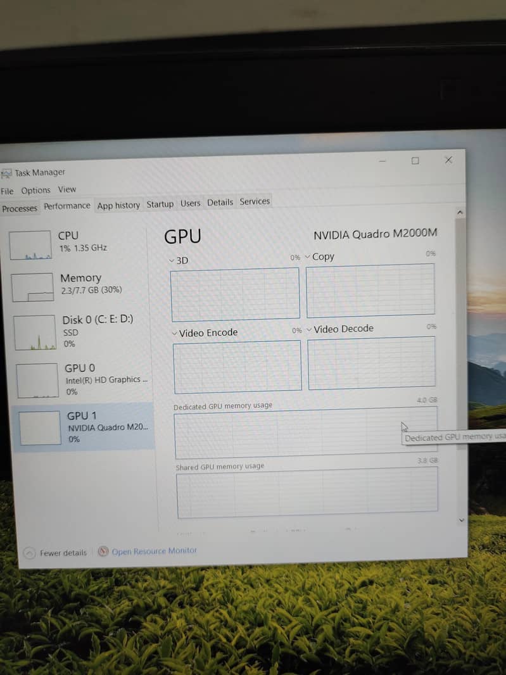Click the GPU 0 mini graph thumbnail
The image size is (506, 675).
pos(37,380)
